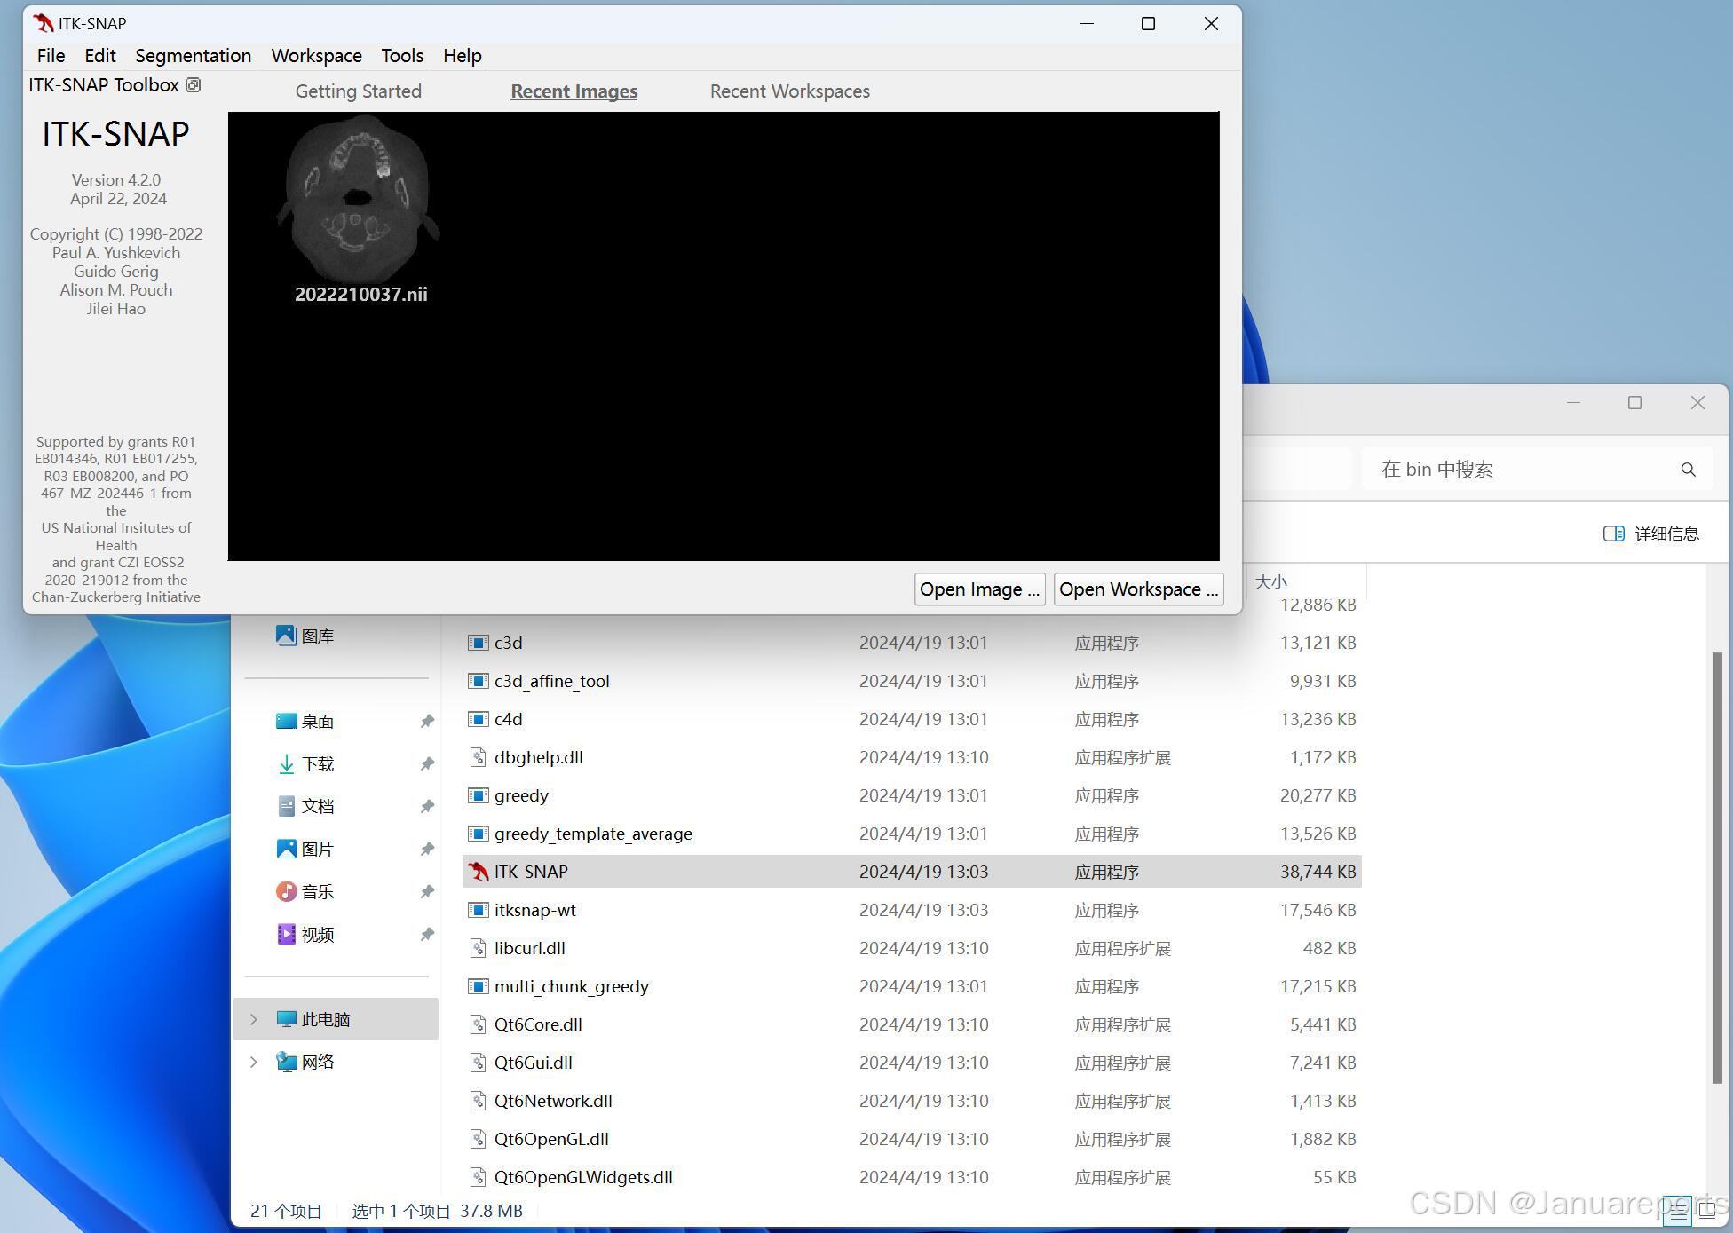Open the Downloads (下载) quick access folder
Screen dimensions: 1733x1233
pyautogui.click(x=317, y=763)
